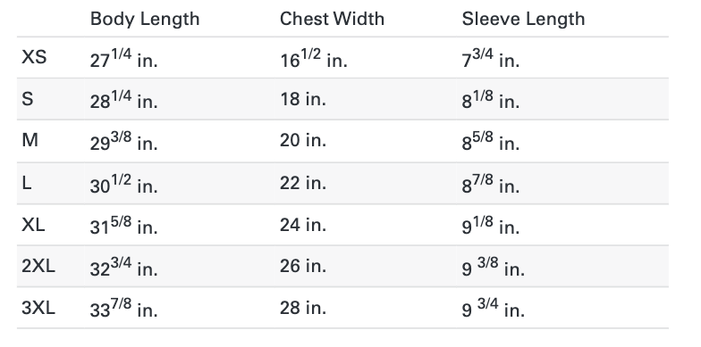Screen dimensions: 701x347
Task: Click the 2XL size row label
Action: [x=38, y=266]
